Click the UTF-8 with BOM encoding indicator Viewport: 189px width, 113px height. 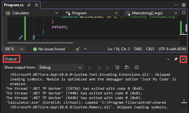172,49
